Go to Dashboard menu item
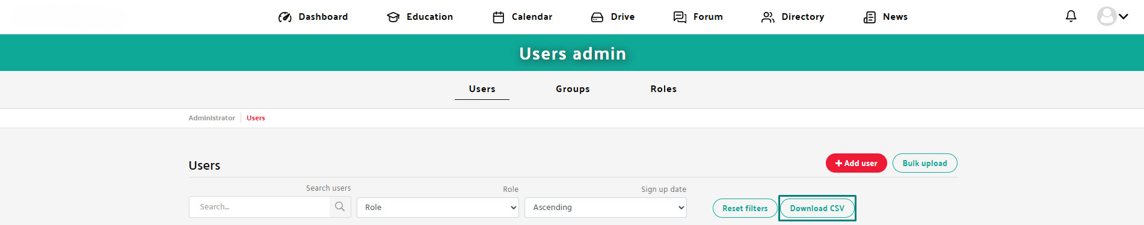1144x225 pixels. [x=323, y=17]
